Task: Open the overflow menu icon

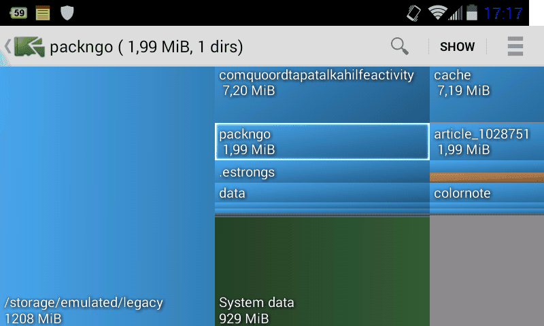Action: point(515,46)
